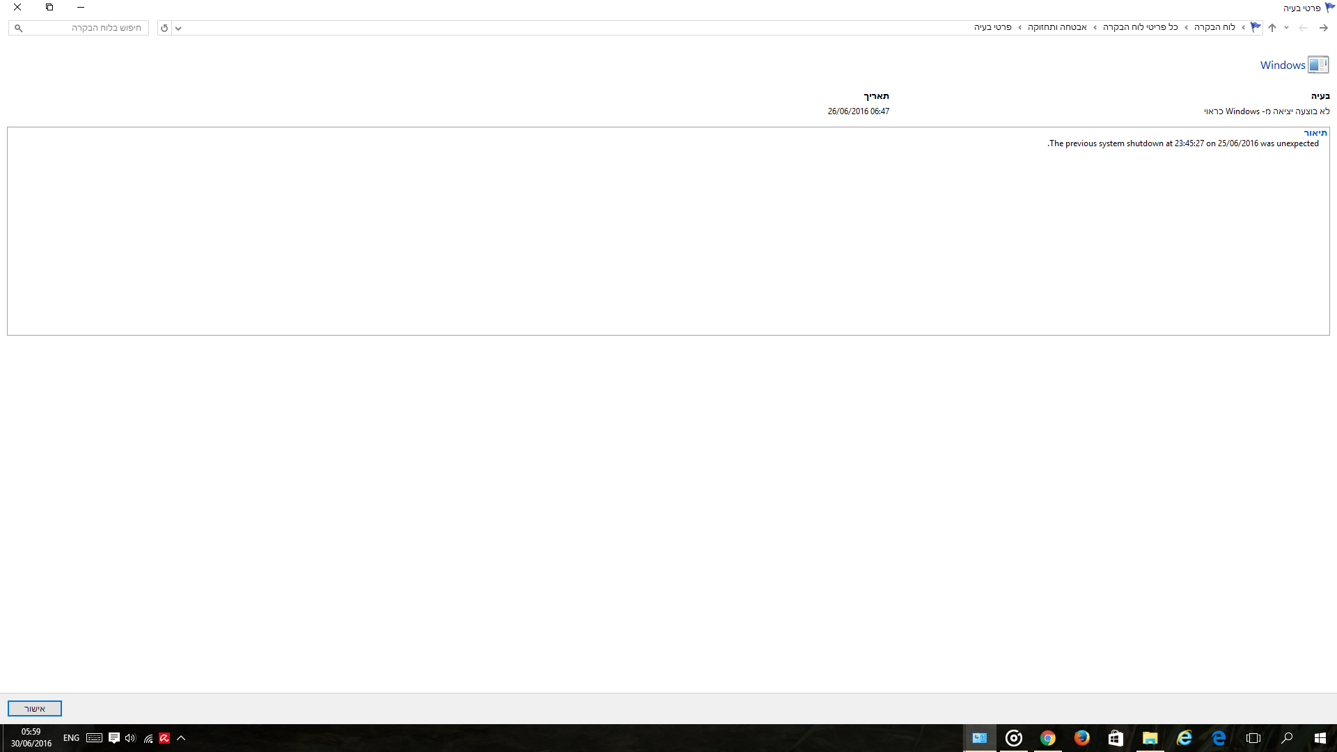Click 'כל פריטי לוח הבקרה' breadcrumb
Viewport: 1337px width, 752px height.
tap(1140, 27)
